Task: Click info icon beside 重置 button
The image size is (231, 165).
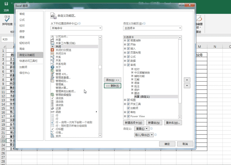Action: pos(151,128)
